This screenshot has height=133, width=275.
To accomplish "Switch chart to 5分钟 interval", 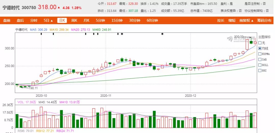I will click(100, 21).
